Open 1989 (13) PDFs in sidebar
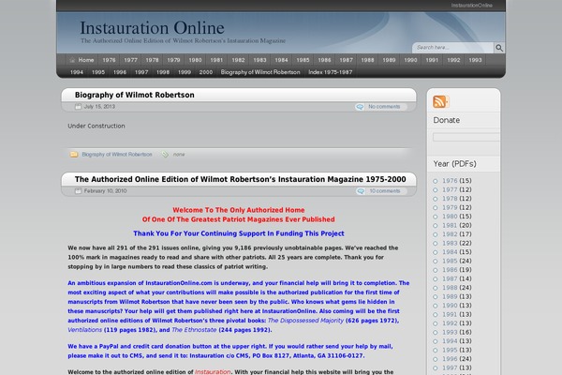The width and height of the screenshot is (562, 375). [x=457, y=296]
